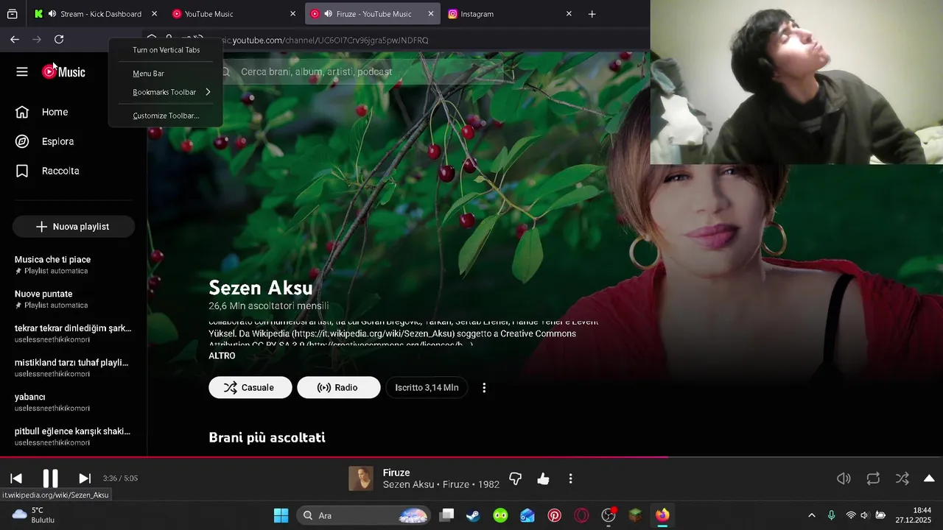Screen dimensions: 943x530
Task: Open the Minecraft block icon on taskbar
Action: pyautogui.click(x=635, y=515)
